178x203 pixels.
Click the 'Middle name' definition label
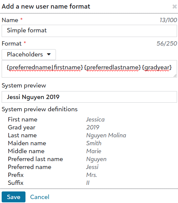[x=26, y=151]
